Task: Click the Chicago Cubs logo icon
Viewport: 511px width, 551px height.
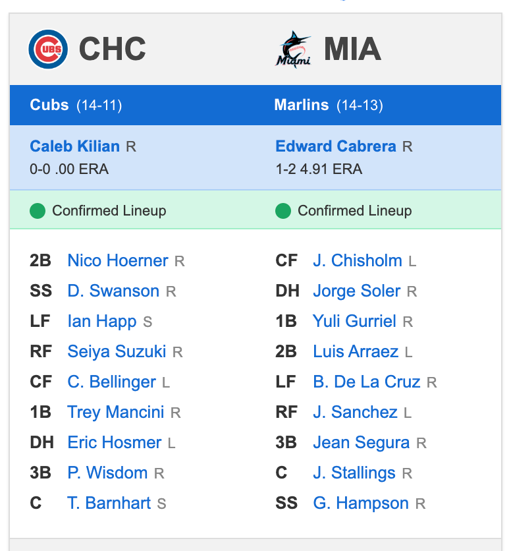Action: [48, 49]
